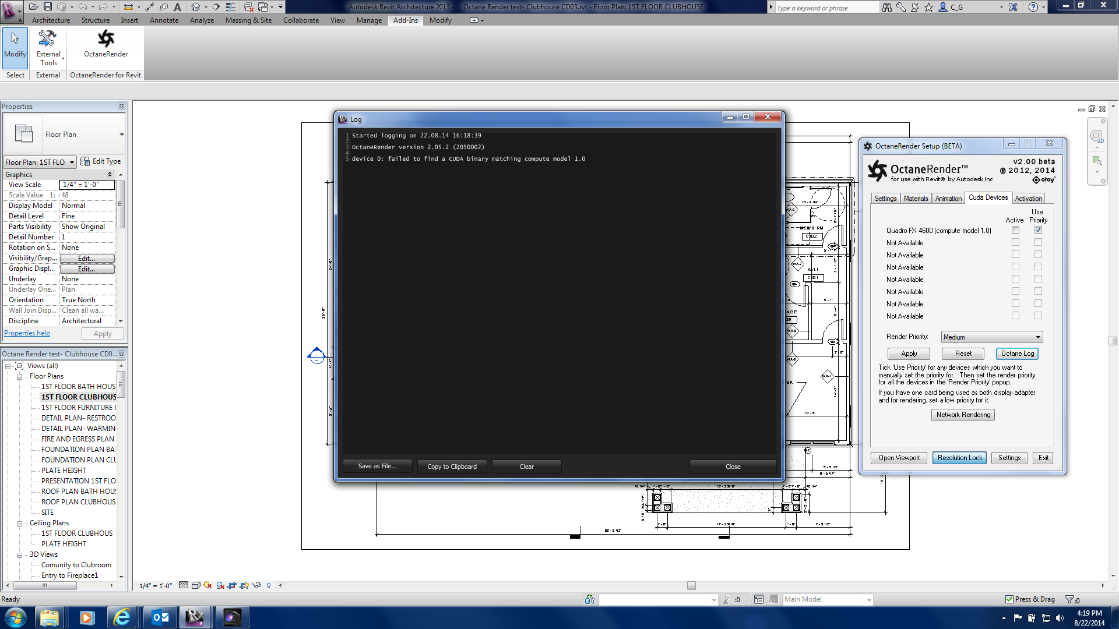Open the Floor Plan view selector dropdown
Image resolution: width=1119 pixels, height=629 pixels.
pyautogui.click(x=72, y=162)
